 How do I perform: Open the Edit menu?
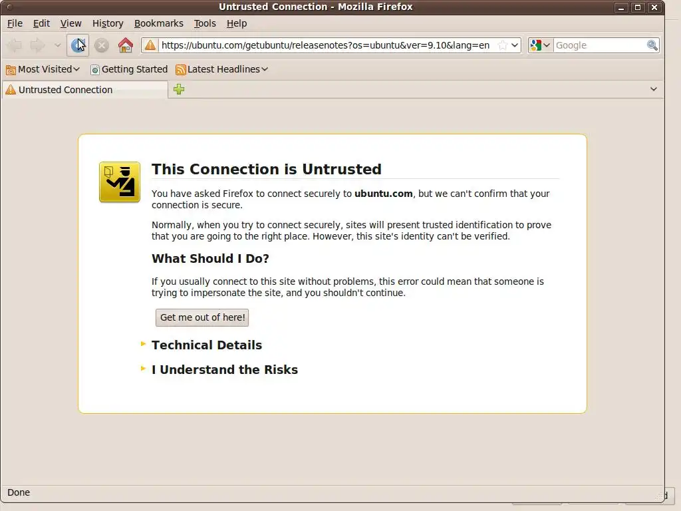41,23
